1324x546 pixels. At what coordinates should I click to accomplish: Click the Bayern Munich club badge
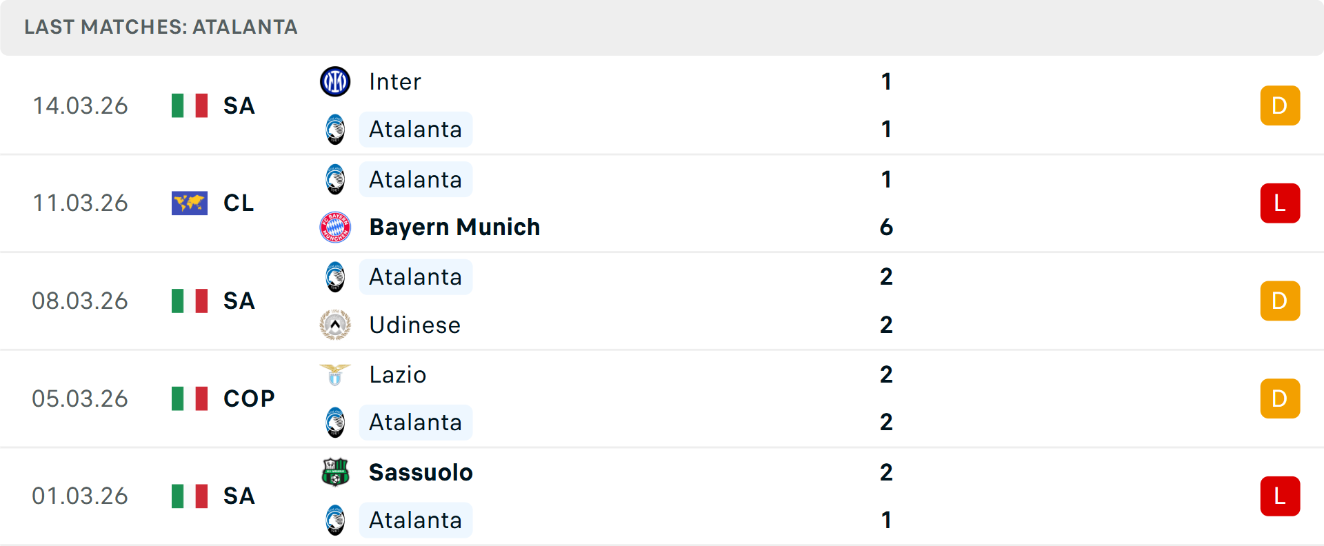point(335,227)
